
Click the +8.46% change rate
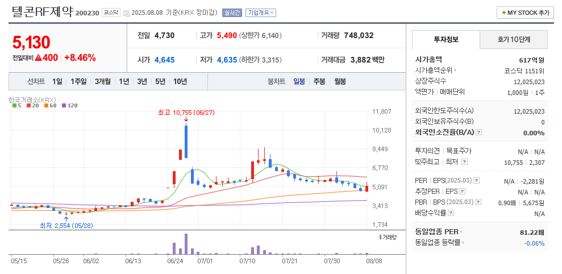pos(80,57)
